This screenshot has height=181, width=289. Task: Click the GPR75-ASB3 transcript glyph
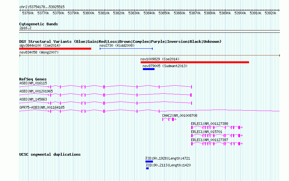[x=149, y=111]
